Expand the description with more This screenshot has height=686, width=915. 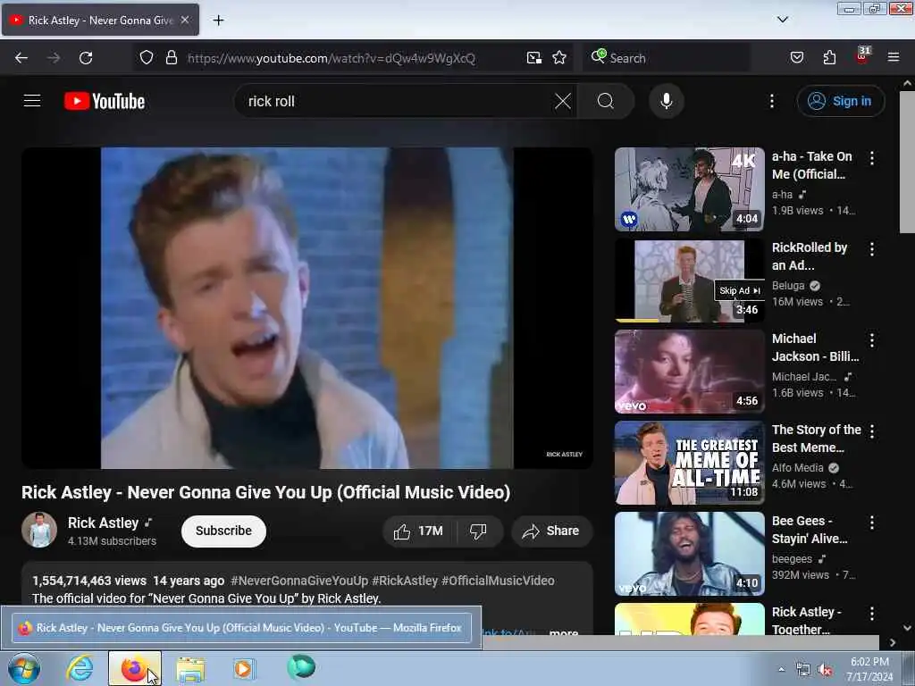click(x=564, y=632)
